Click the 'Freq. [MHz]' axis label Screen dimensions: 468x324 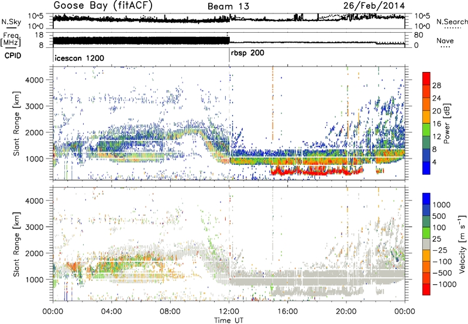click(x=11, y=39)
